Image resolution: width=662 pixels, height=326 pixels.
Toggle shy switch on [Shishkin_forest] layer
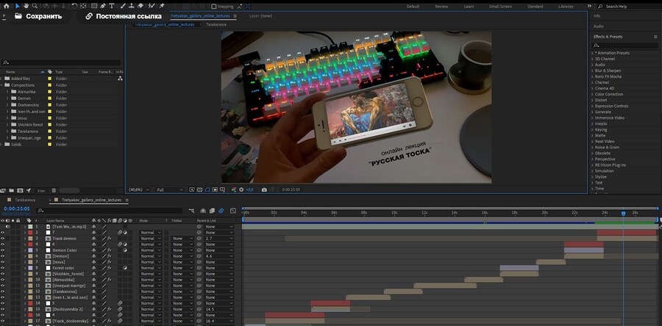[93, 274]
